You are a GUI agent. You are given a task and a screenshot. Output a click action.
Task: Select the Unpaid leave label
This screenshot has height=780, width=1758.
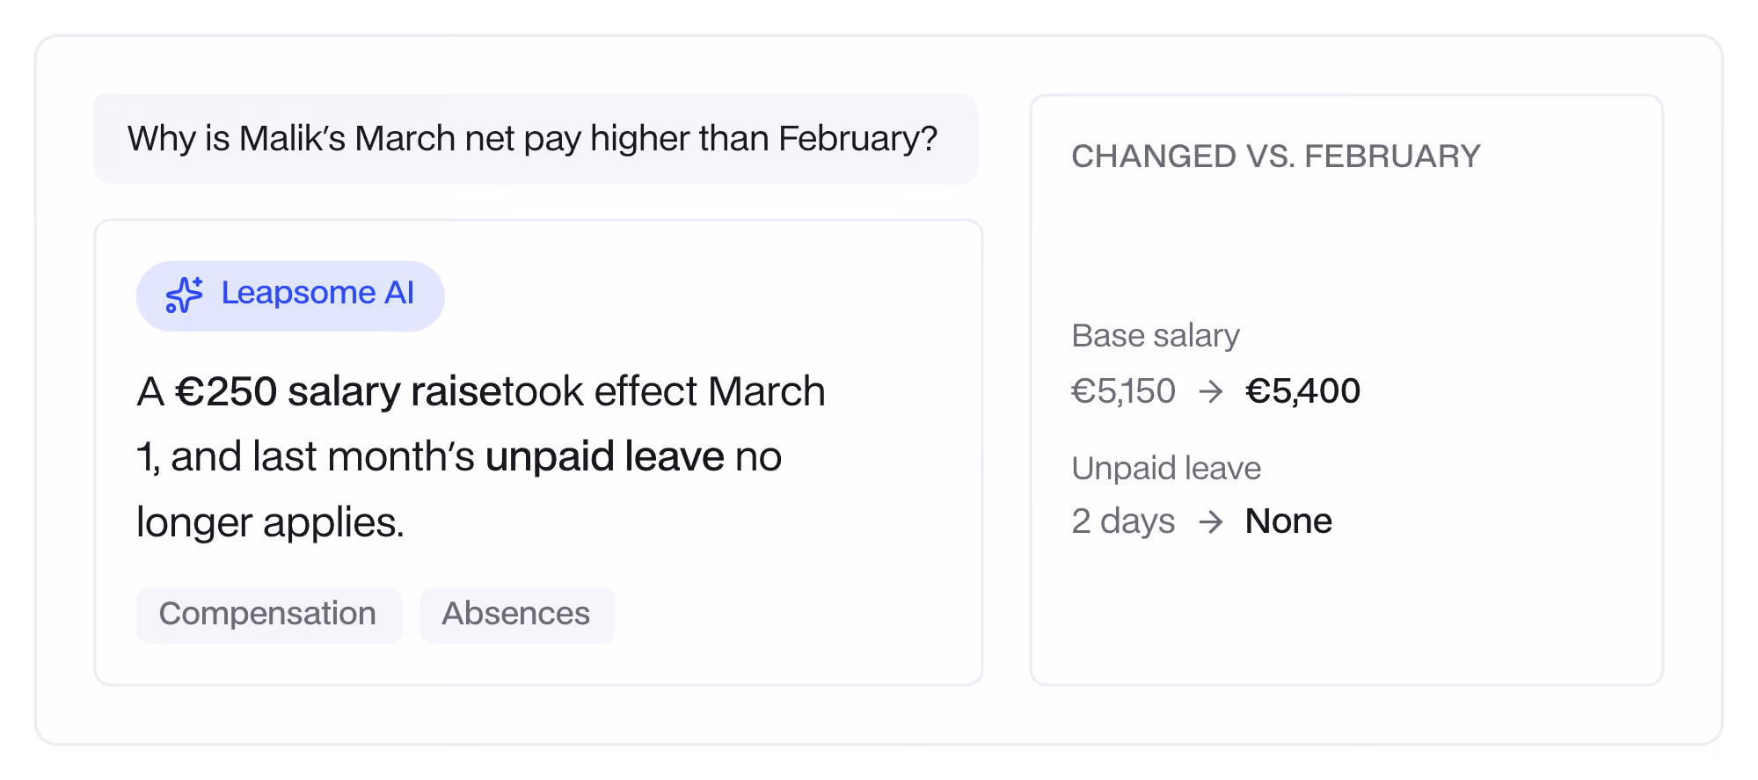pyautogui.click(x=1166, y=469)
